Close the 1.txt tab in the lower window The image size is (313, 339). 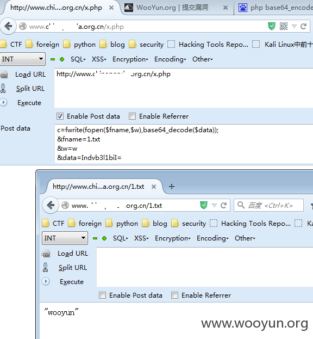coord(154,187)
